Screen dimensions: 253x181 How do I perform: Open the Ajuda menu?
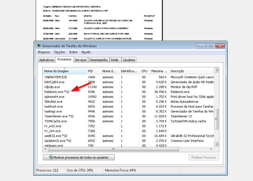86,52
